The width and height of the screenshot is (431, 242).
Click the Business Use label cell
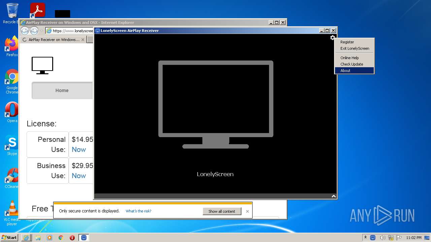pos(47,171)
